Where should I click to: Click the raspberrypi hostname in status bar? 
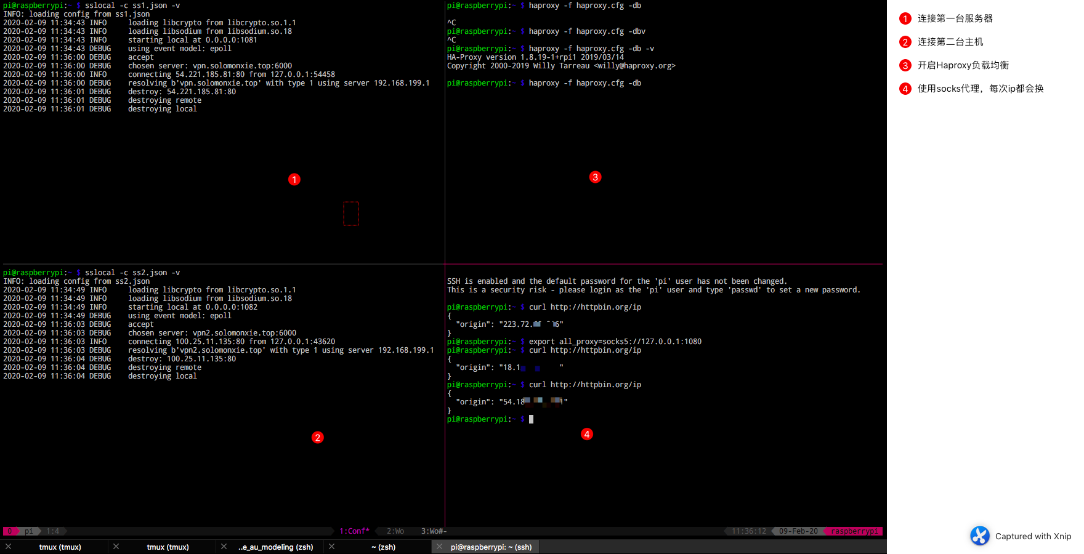pyautogui.click(x=854, y=531)
